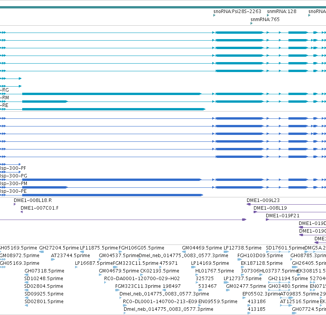The width and height of the screenshot is (326, 315).
Task: Select the long exon bar of transcript -RG
Action: point(111,94)
